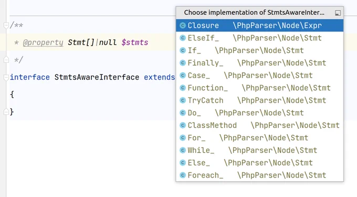Click class icon beside Closure
Image resolution: width=357 pixels, height=197 pixels.
coord(183,26)
